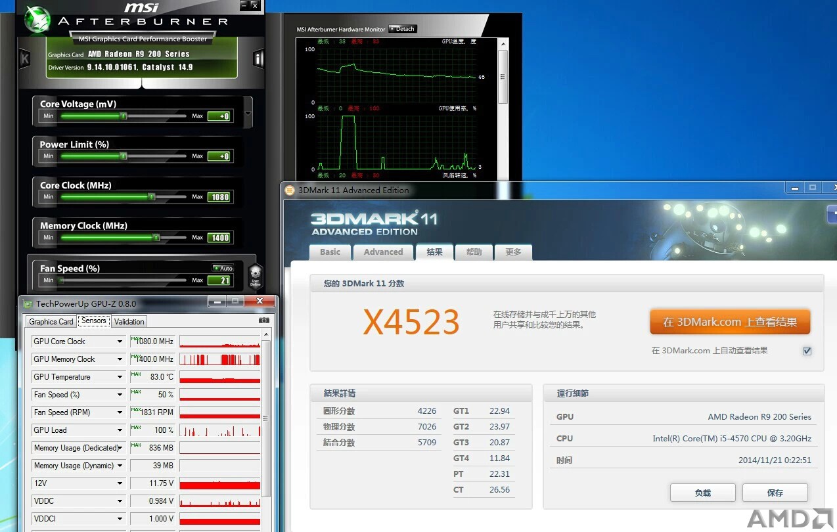Image resolution: width=837 pixels, height=532 pixels.
Task: Open GPU Memory Clock sensor dropdown
Action: point(120,359)
